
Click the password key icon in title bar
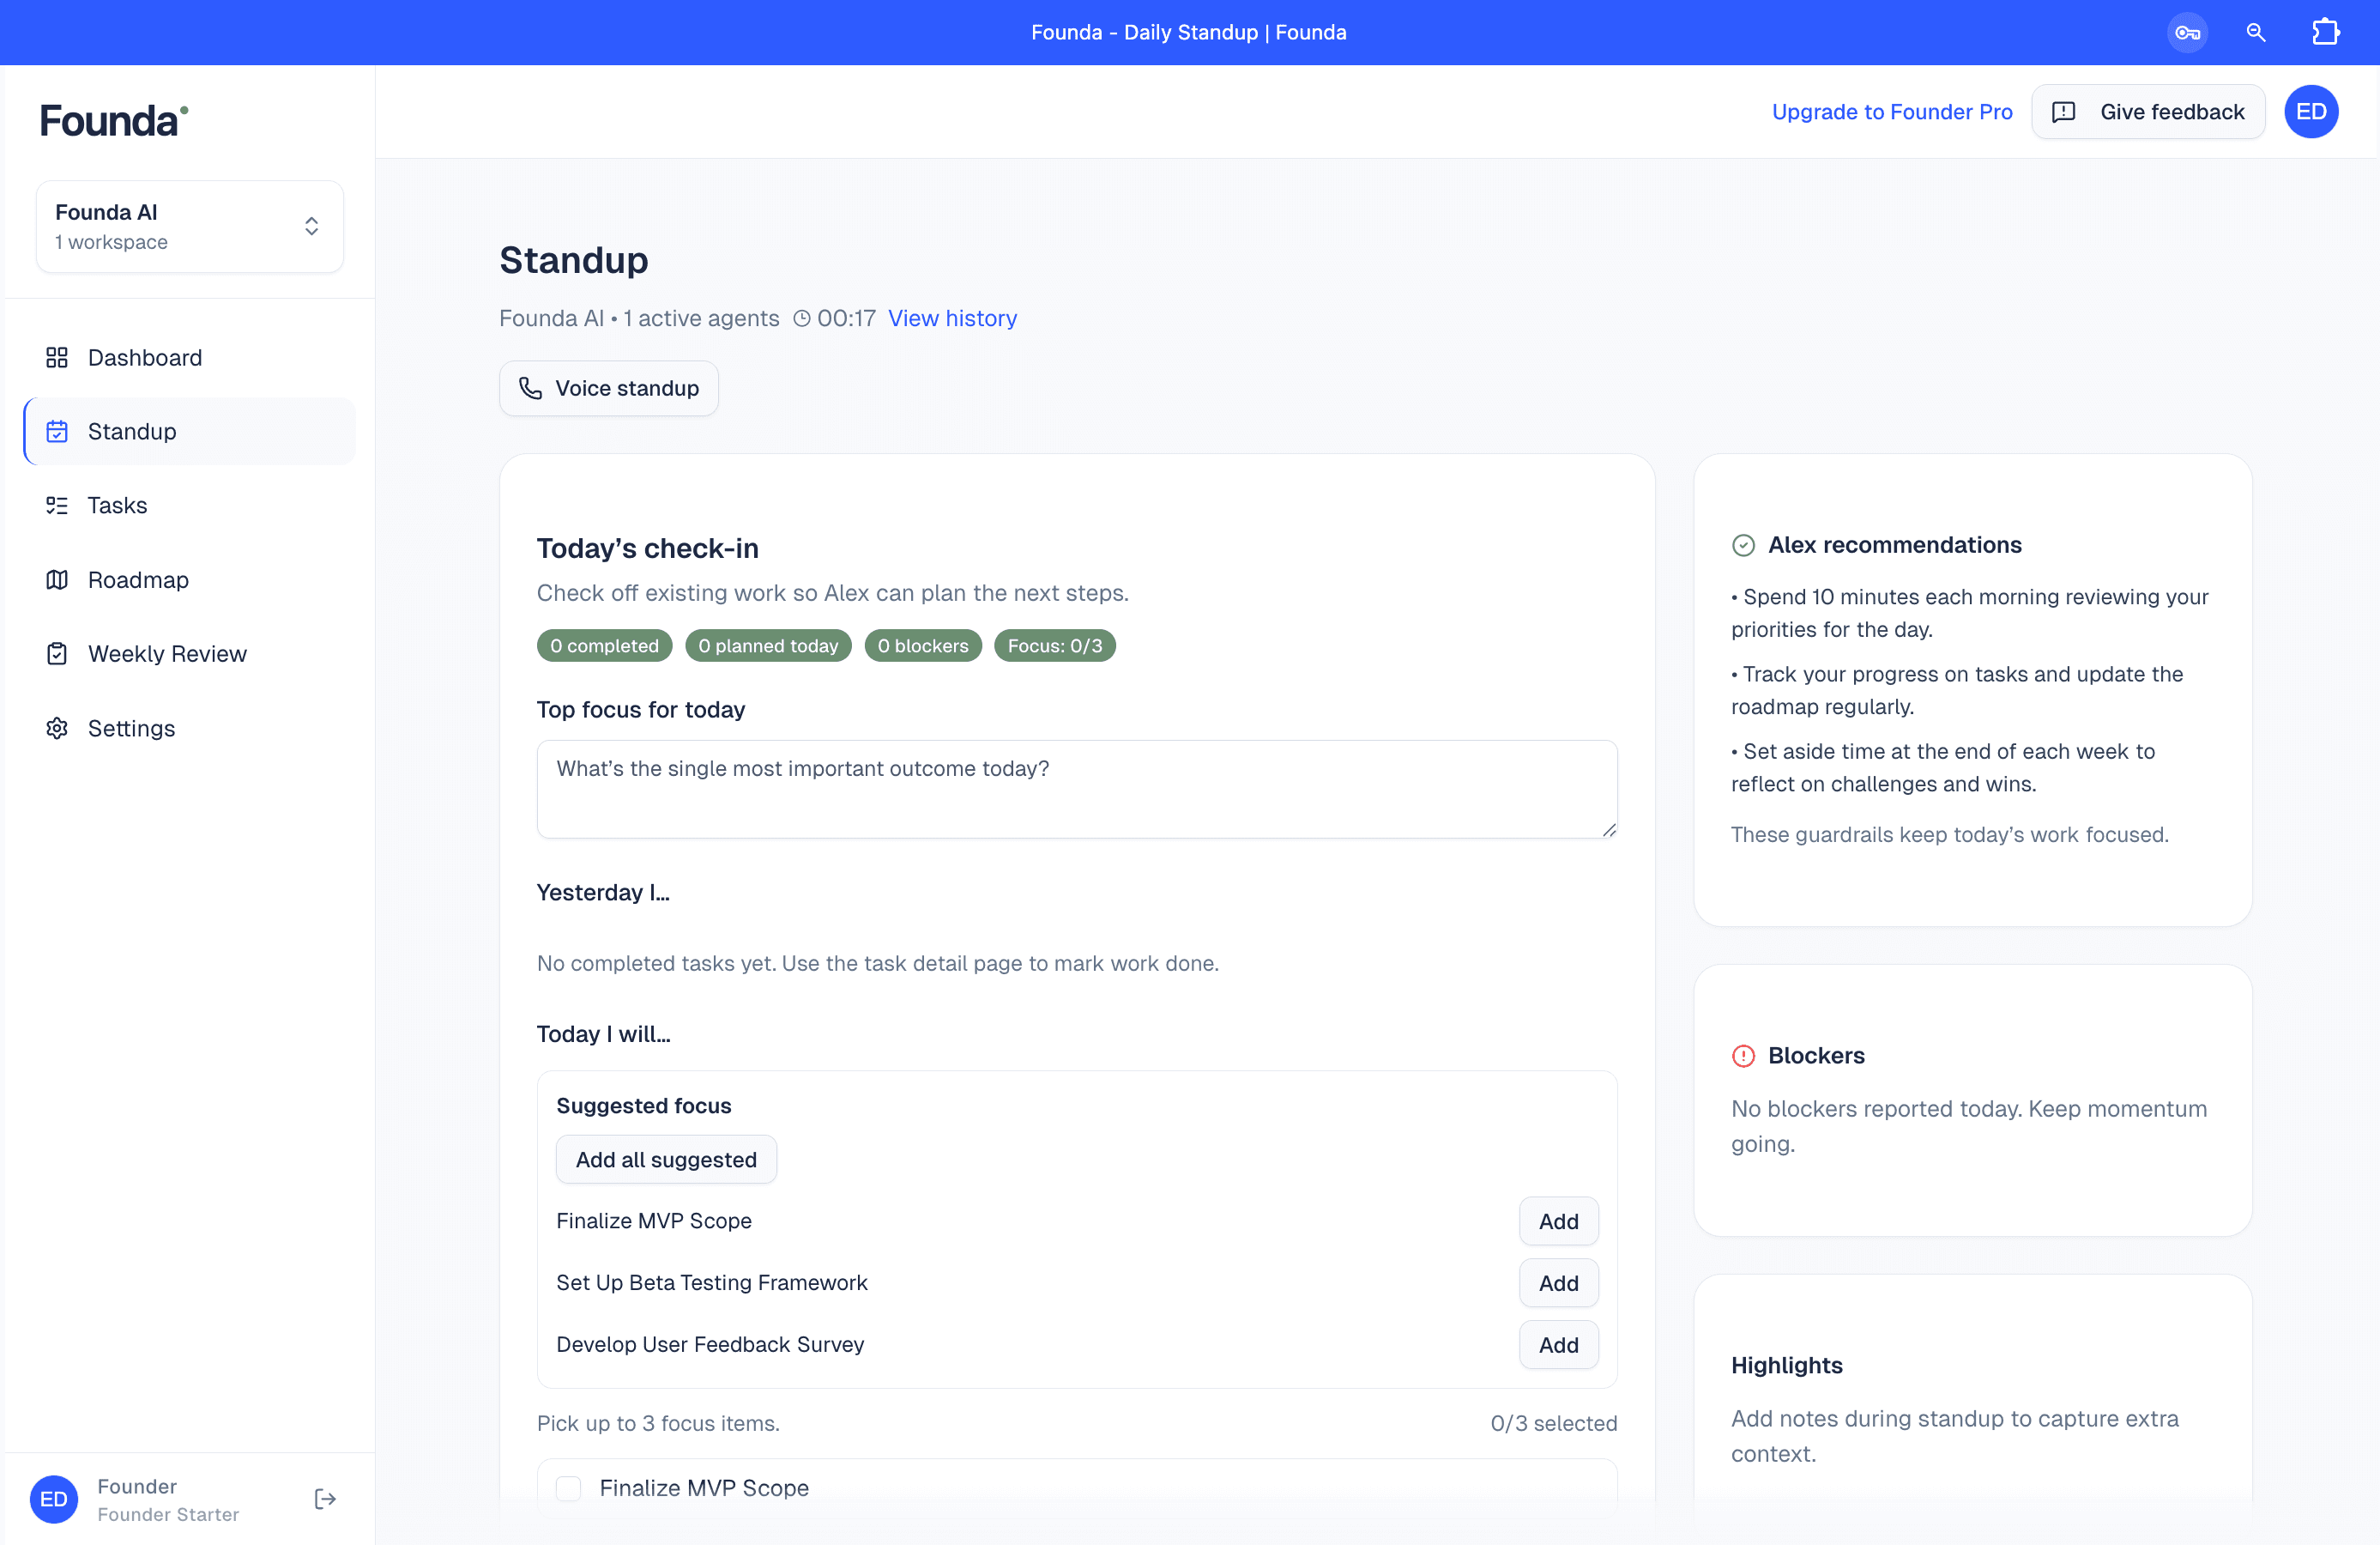(x=2186, y=31)
